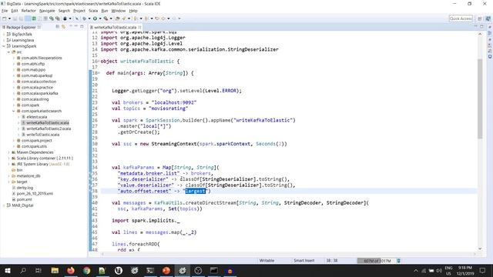
Task: Select writeToElastic.scala file
Action: pos(43,135)
